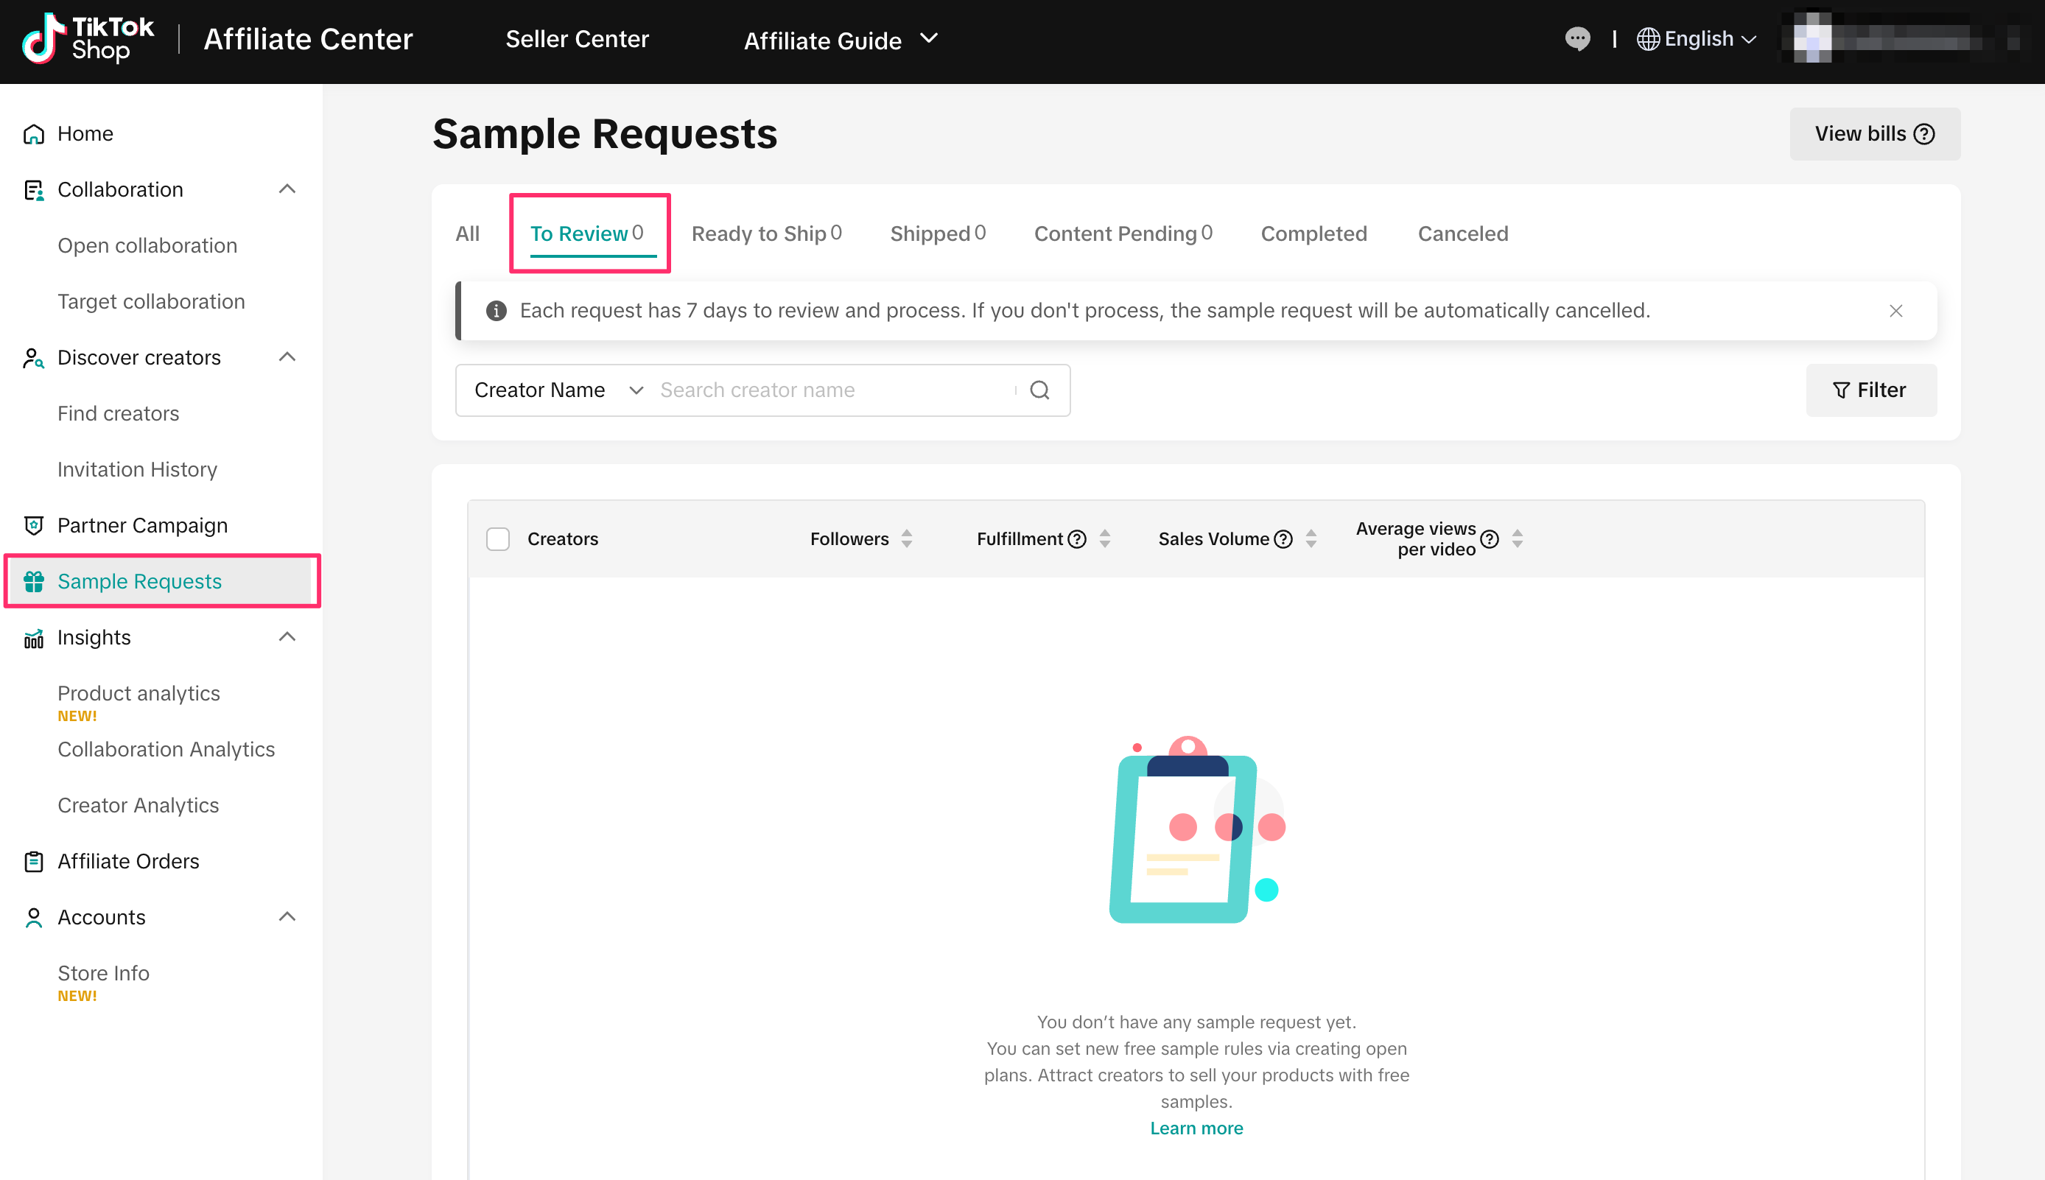Open the Creator Name search type dropdown
Image resolution: width=2045 pixels, height=1180 pixels.
pos(558,390)
